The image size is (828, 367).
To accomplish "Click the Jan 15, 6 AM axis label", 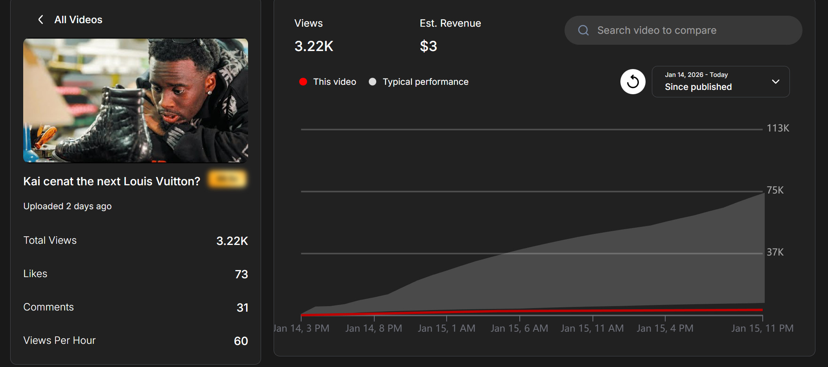I will (x=519, y=329).
